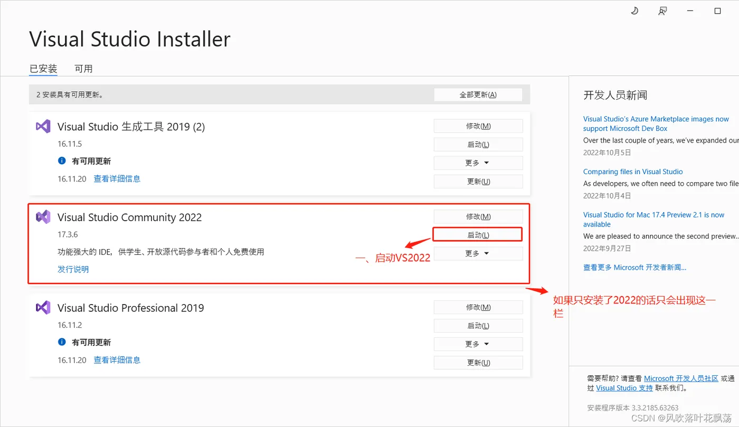Click Visual Studio Professional 2019 logo icon

[x=43, y=308]
